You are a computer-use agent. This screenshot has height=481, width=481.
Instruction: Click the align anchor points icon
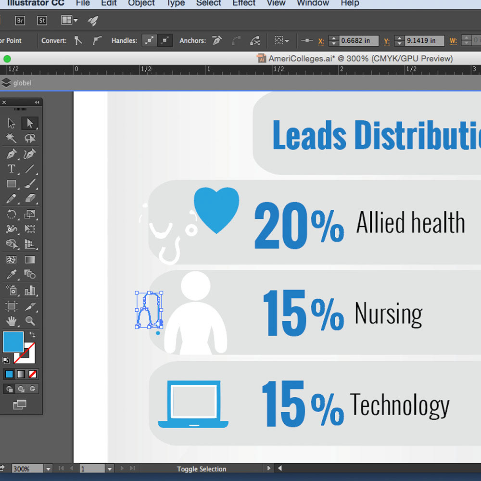coord(307,40)
